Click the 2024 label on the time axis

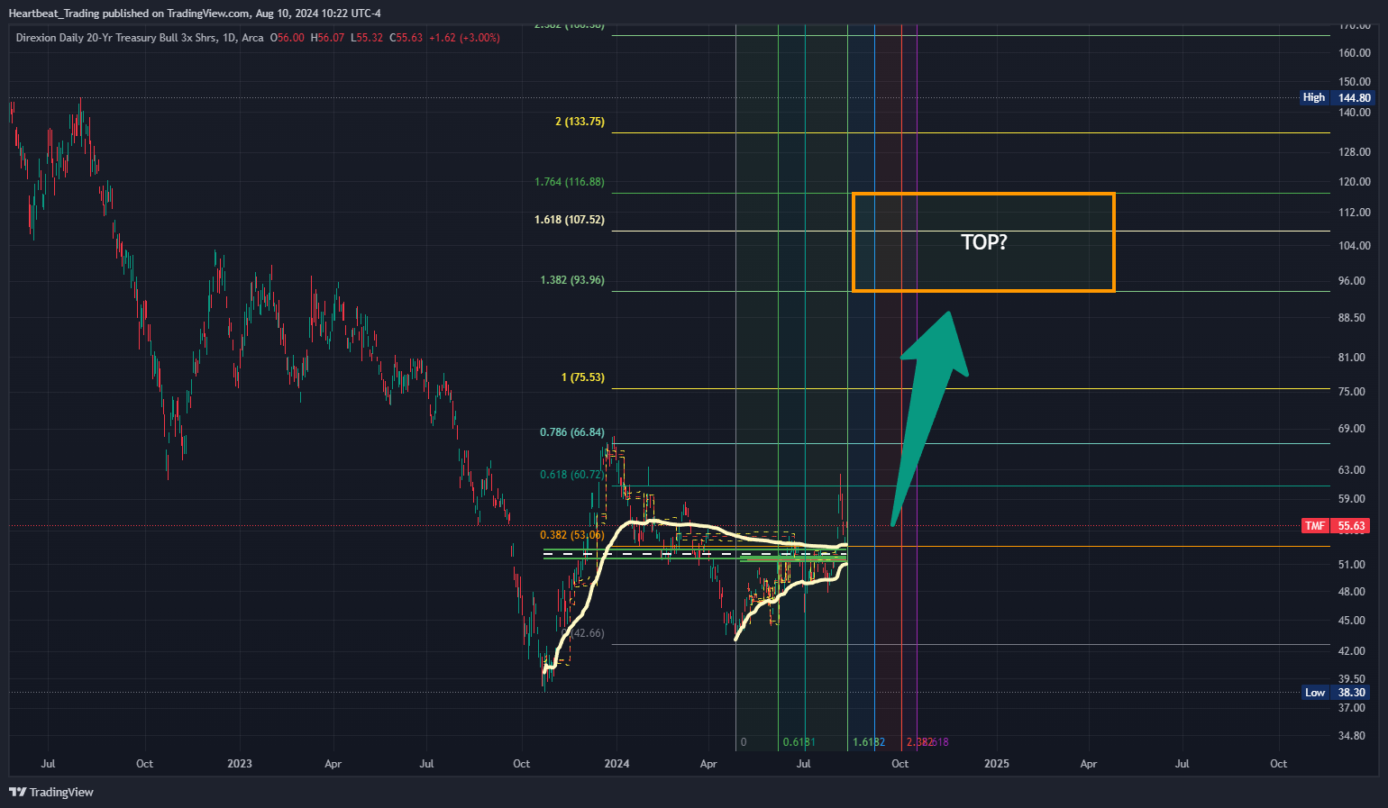pos(616,764)
